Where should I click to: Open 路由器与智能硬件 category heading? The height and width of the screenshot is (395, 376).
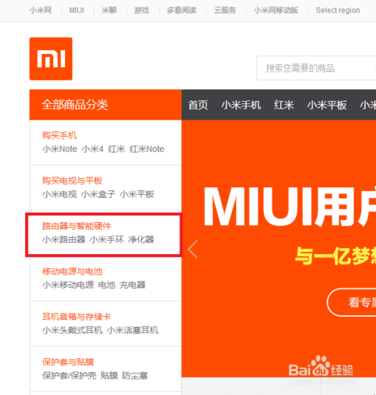click(x=77, y=226)
